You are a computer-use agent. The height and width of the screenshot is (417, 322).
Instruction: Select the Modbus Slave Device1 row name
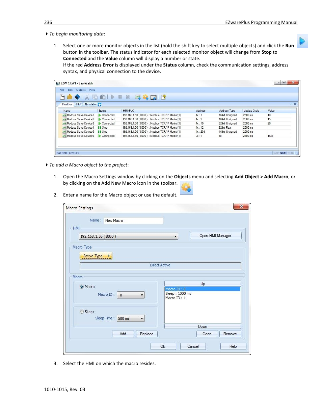pyautogui.click(x=80, y=115)
